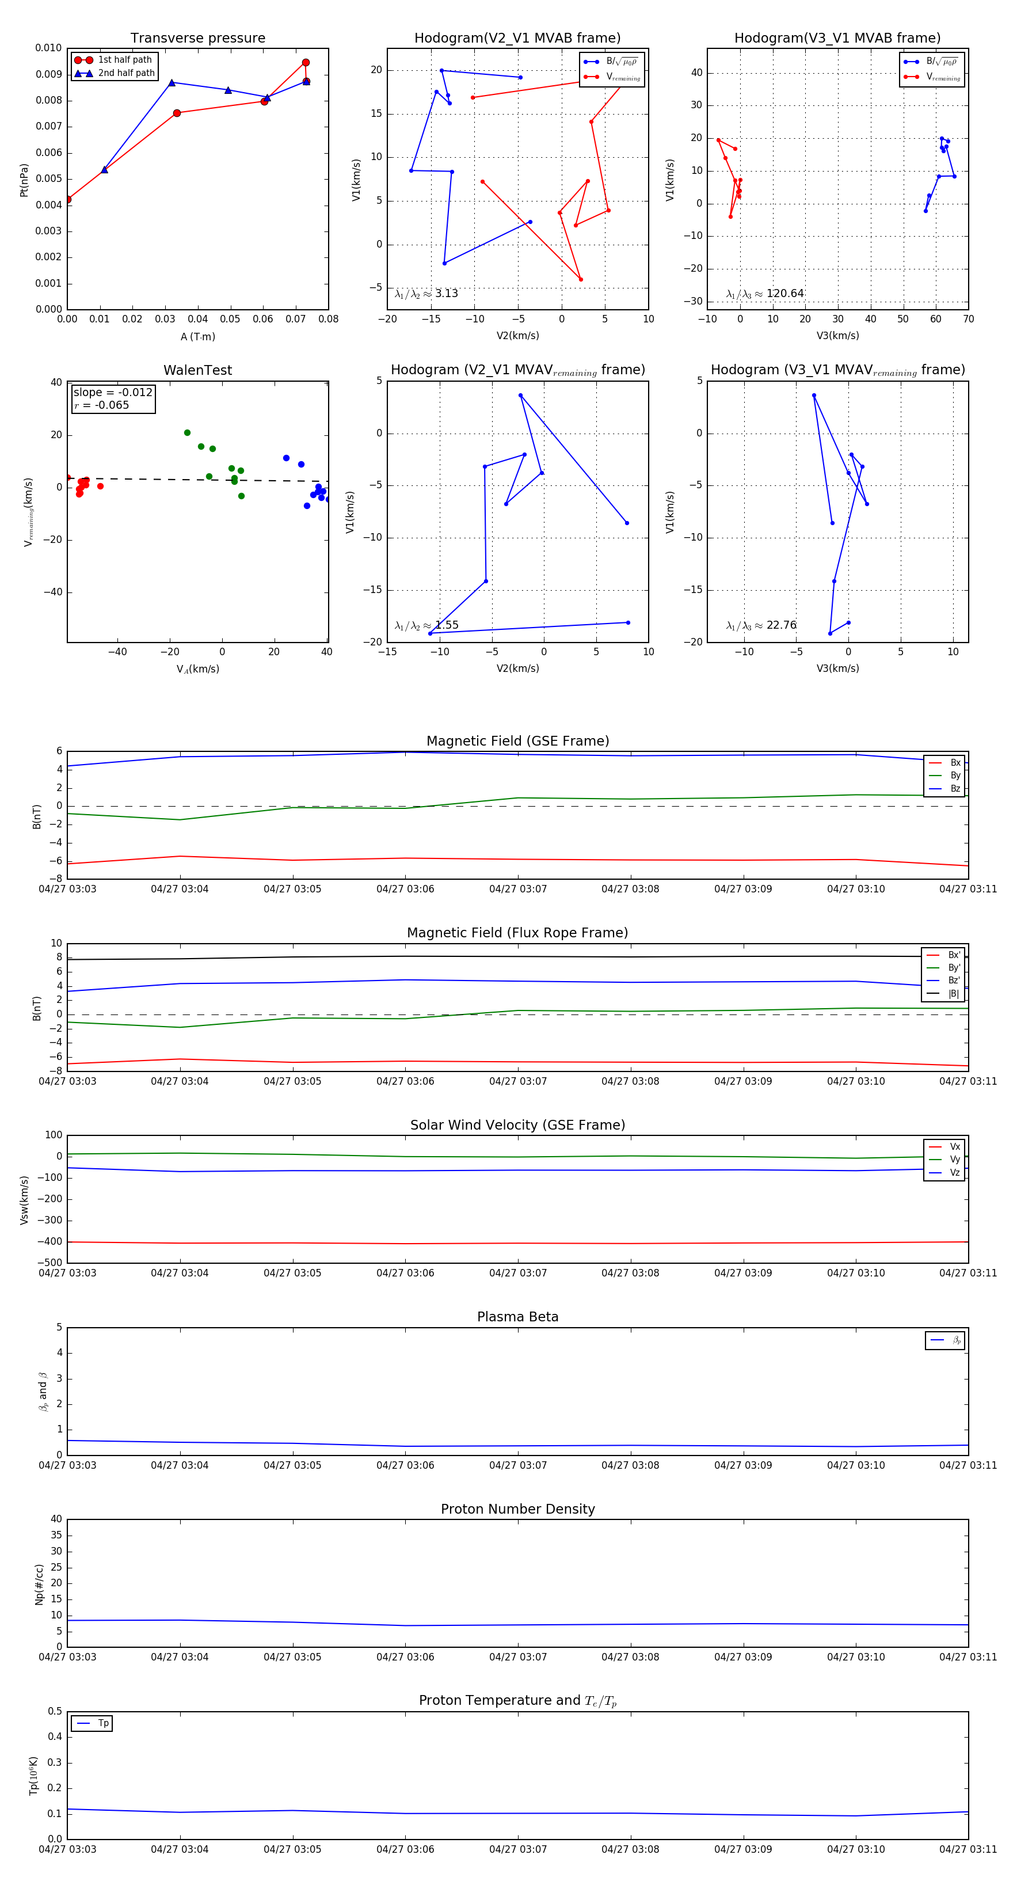Click the "Proton Temperature and Te/Tp" title

point(517,1700)
